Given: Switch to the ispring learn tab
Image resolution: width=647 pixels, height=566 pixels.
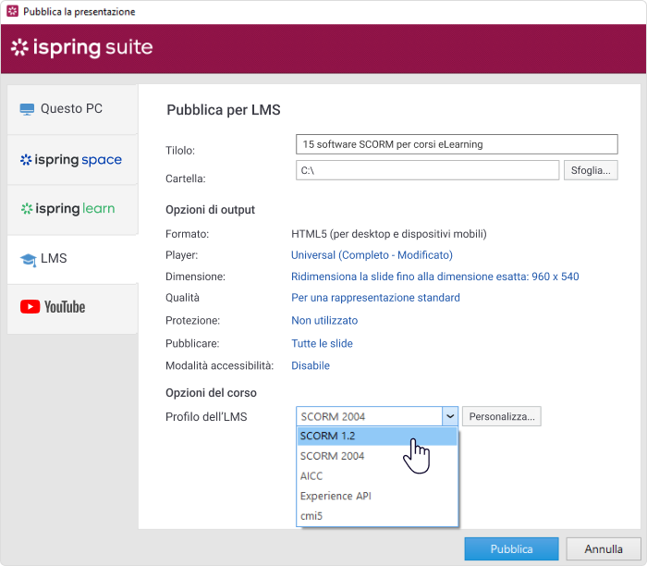Looking at the screenshot, I should tap(72, 209).
